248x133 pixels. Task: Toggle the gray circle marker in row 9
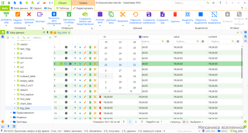click(x=66, y=91)
